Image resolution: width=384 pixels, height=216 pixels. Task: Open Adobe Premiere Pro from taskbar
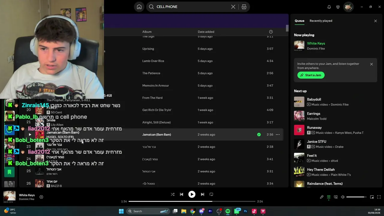point(210,211)
